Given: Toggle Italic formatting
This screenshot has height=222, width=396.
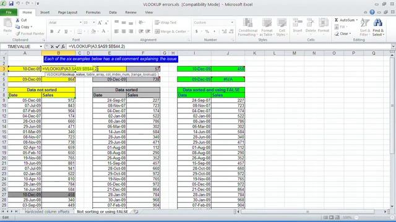Looking at the screenshot, I should point(59,31).
